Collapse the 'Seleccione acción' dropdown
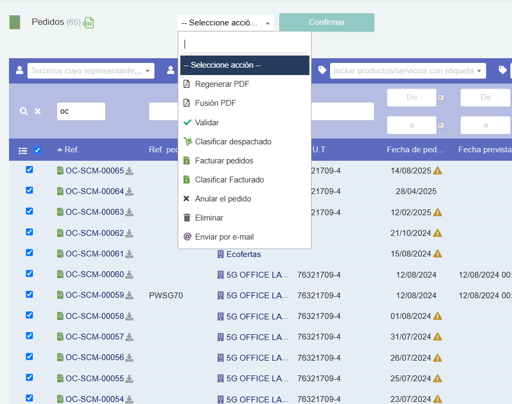Screen dimensions: 512x404 pos(226,23)
